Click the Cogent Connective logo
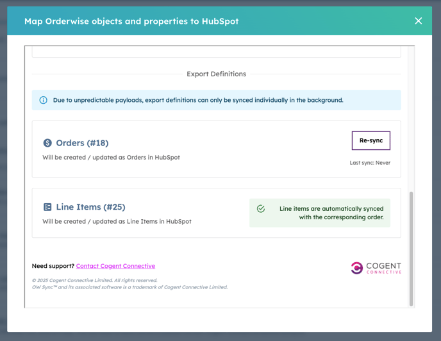This screenshot has height=341, width=441. tap(376, 268)
